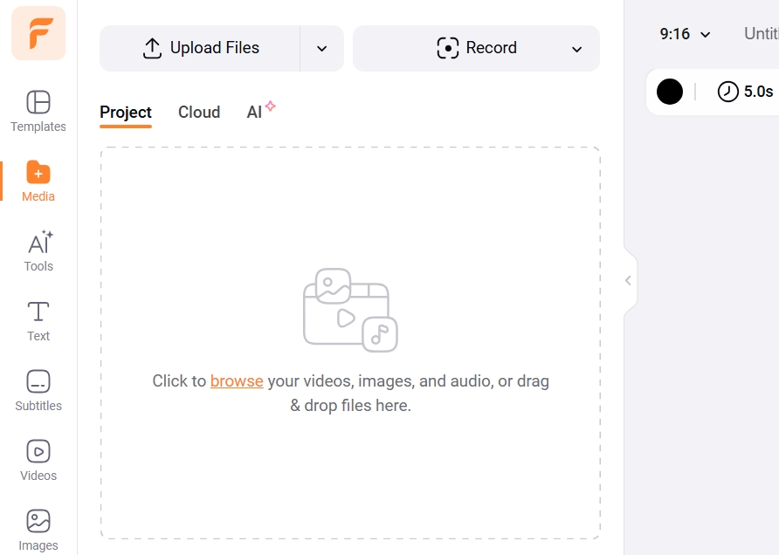
Task: Open the 9:16 aspect ratio dropdown
Action: tap(685, 34)
